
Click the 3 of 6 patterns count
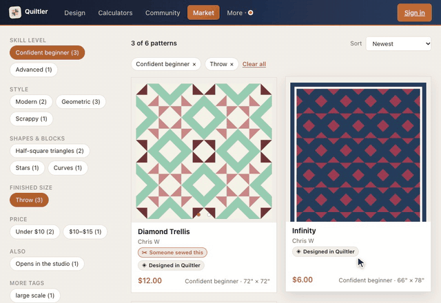pyautogui.click(x=154, y=43)
